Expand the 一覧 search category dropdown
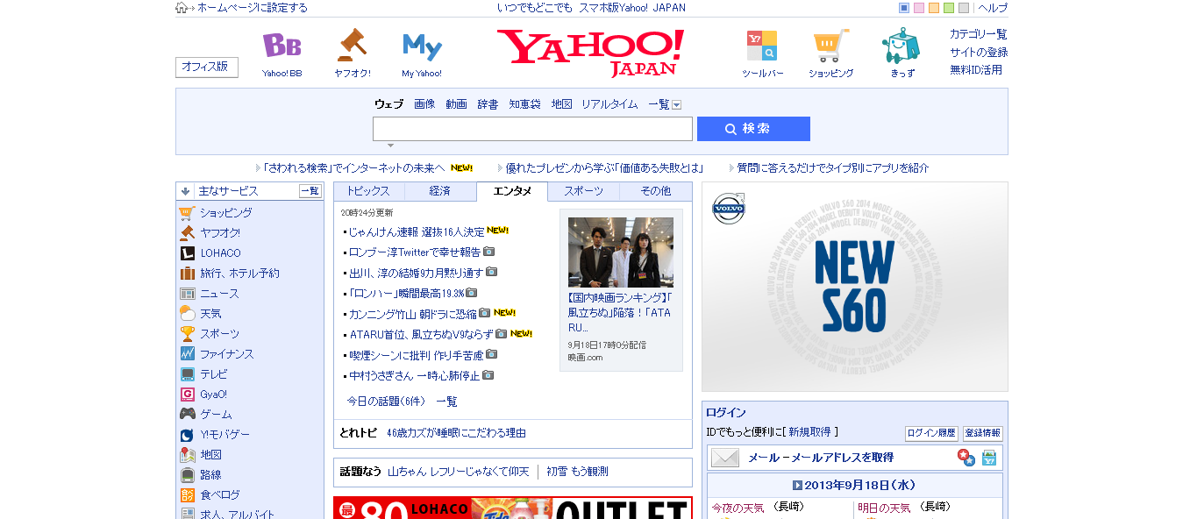The height and width of the screenshot is (519, 1183). [676, 104]
